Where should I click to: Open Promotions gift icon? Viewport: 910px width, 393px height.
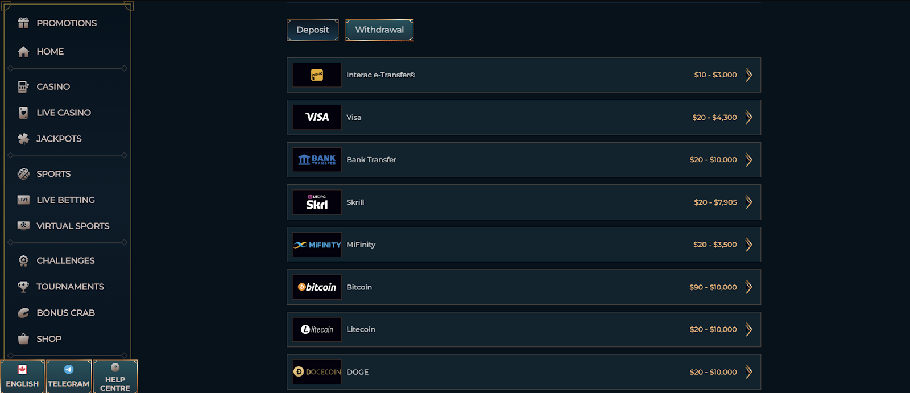(23, 23)
